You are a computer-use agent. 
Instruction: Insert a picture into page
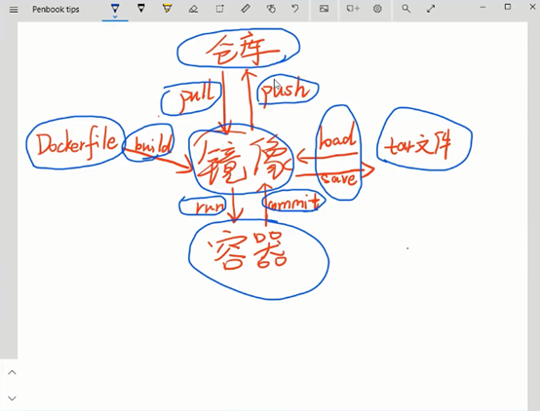(324, 9)
